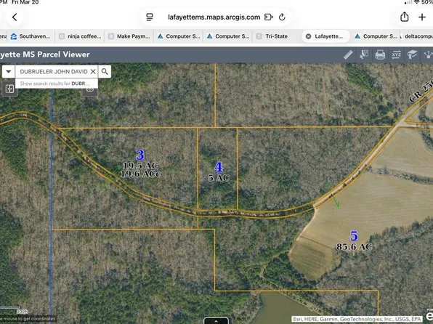Clear the DUBRUELER JOHN DAVID search text

click(x=93, y=71)
